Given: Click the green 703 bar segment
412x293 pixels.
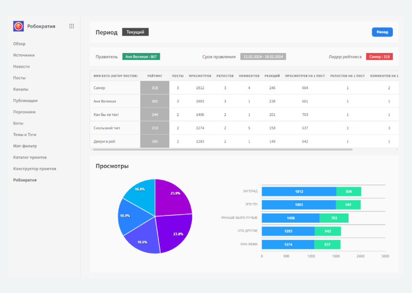Looking at the screenshot, I should 334,218.
